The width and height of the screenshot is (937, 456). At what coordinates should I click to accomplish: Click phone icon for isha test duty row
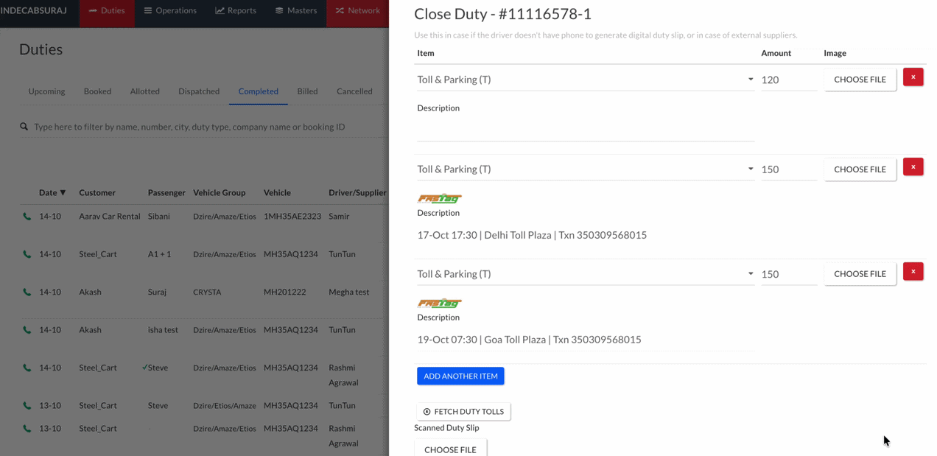click(x=27, y=330)
